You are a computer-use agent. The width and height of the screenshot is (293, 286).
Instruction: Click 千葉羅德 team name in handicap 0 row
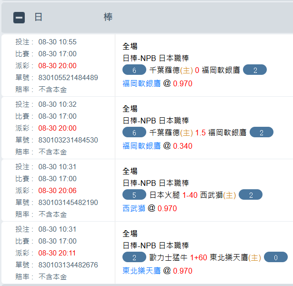[x=165, y=70]
